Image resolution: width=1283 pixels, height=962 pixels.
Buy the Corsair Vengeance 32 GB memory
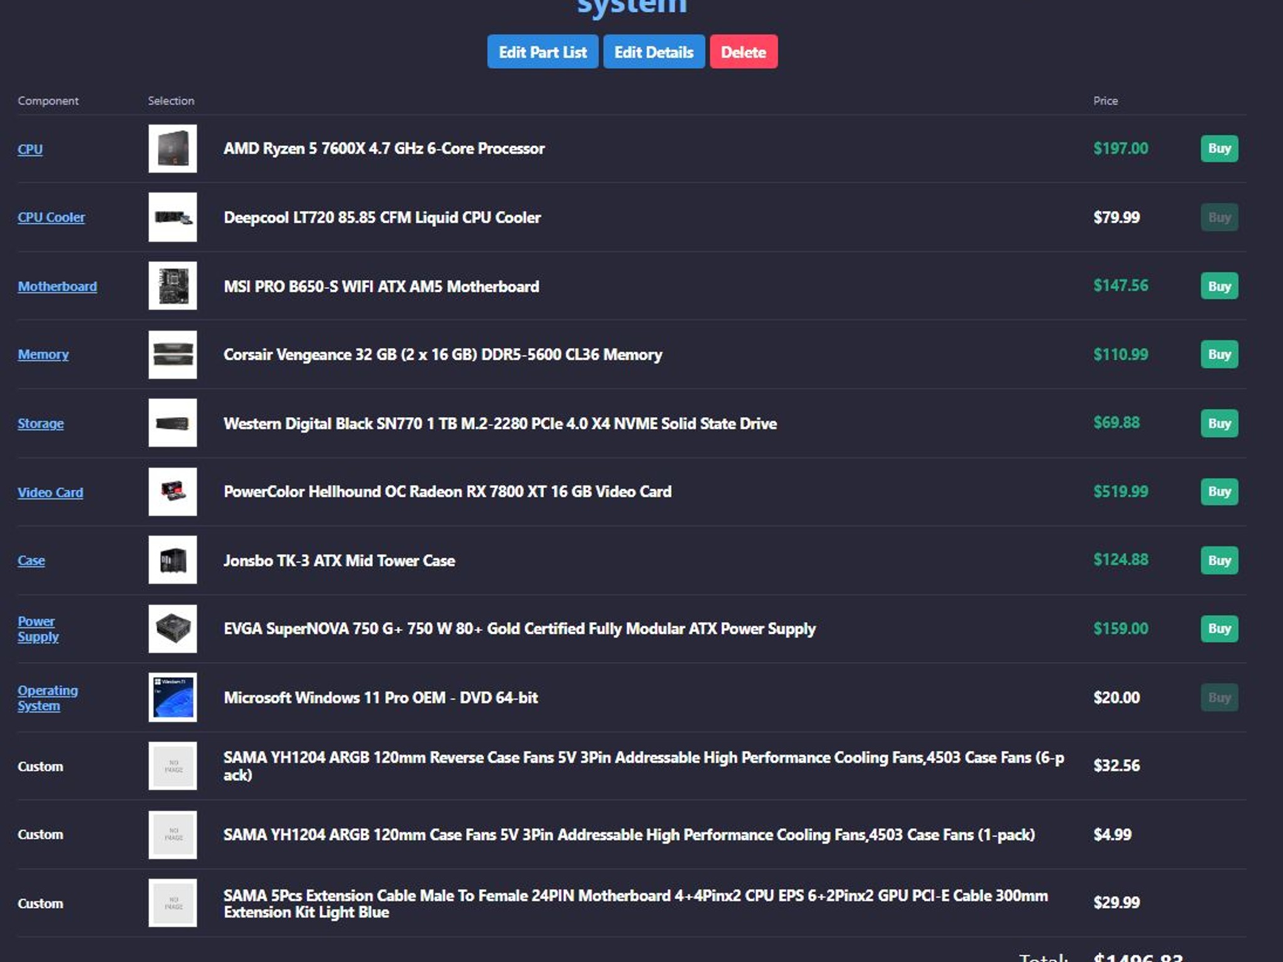pos(1219,354)
